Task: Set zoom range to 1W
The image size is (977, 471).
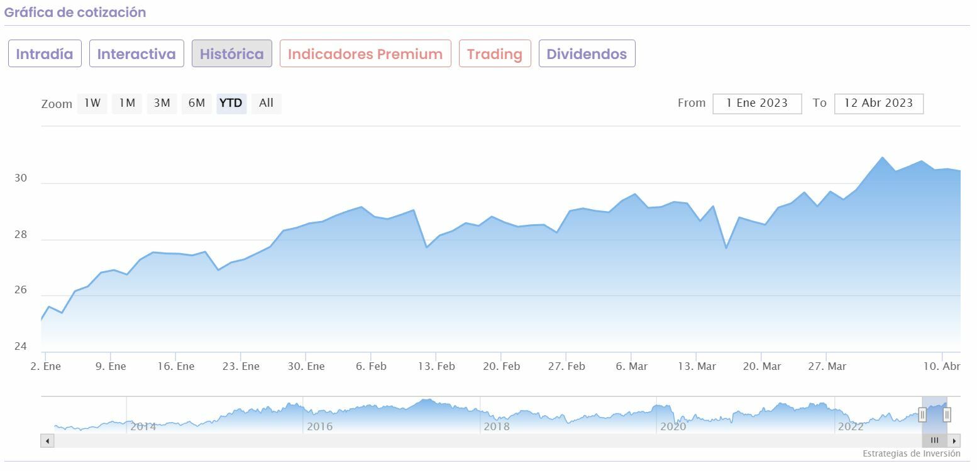Action: pos(92,103)
